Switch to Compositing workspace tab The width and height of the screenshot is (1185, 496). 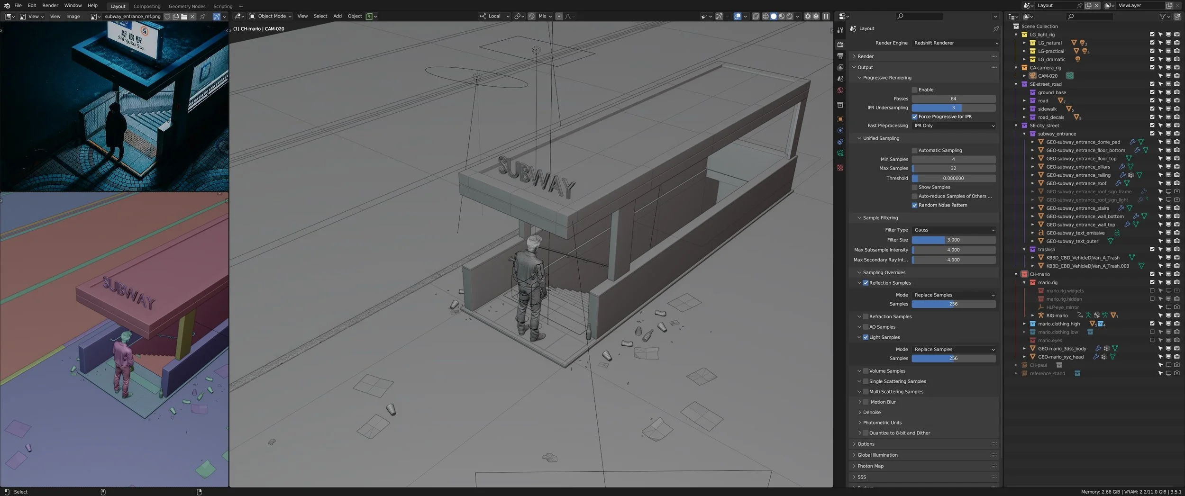tap(147, 6)
